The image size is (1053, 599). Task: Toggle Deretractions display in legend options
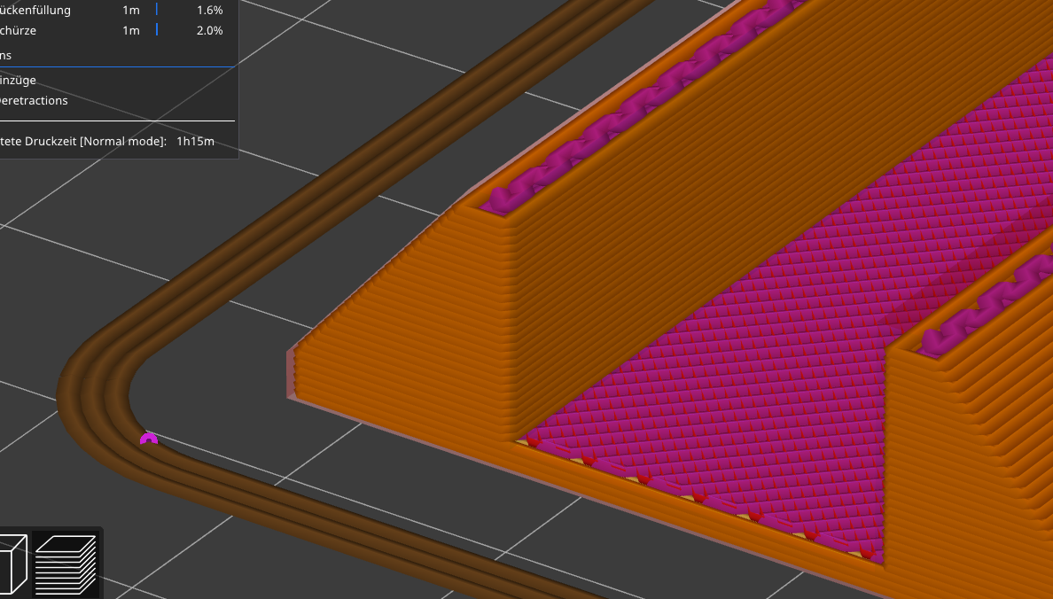34,100
